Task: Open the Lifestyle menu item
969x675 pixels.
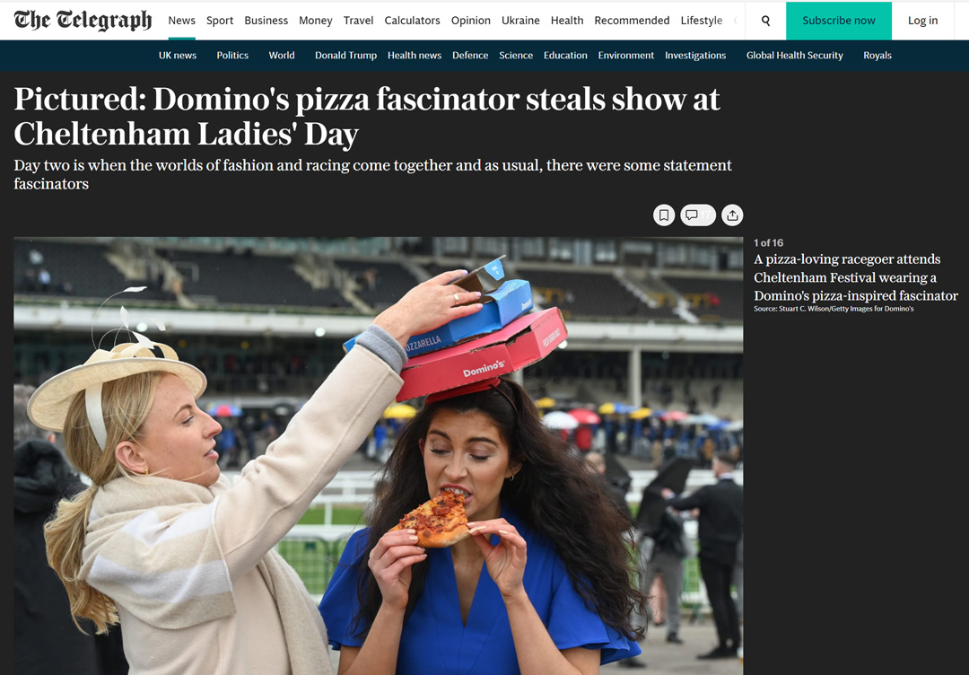Action: pyautogui.click(x=702, y=21)
